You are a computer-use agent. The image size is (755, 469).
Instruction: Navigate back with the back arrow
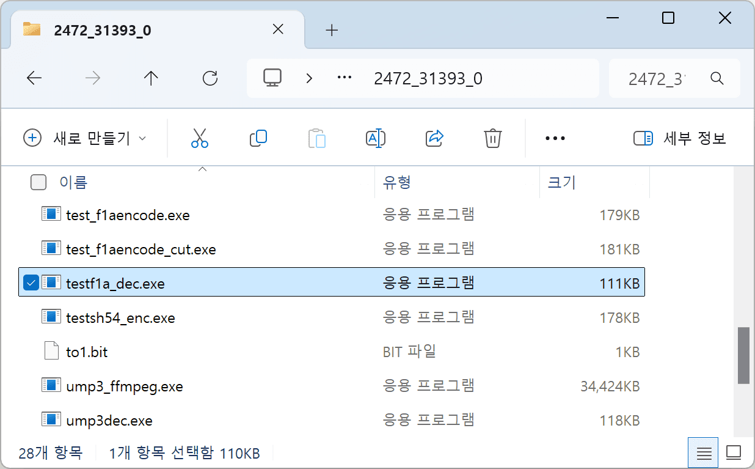pos(34,78)
